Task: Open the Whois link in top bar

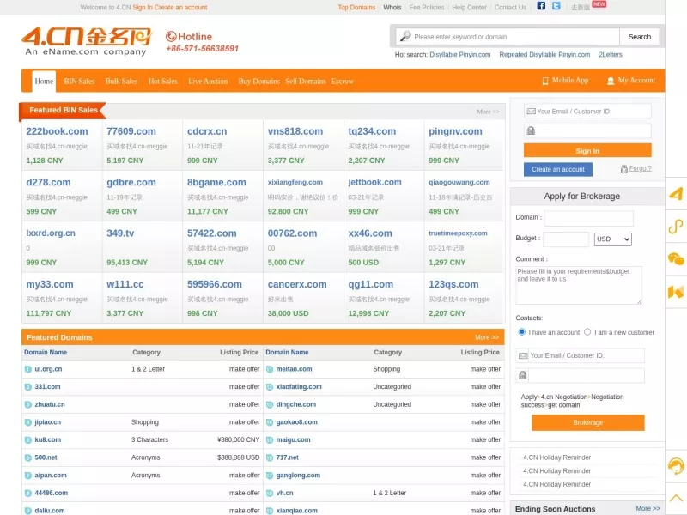Action: click(392, 8)
